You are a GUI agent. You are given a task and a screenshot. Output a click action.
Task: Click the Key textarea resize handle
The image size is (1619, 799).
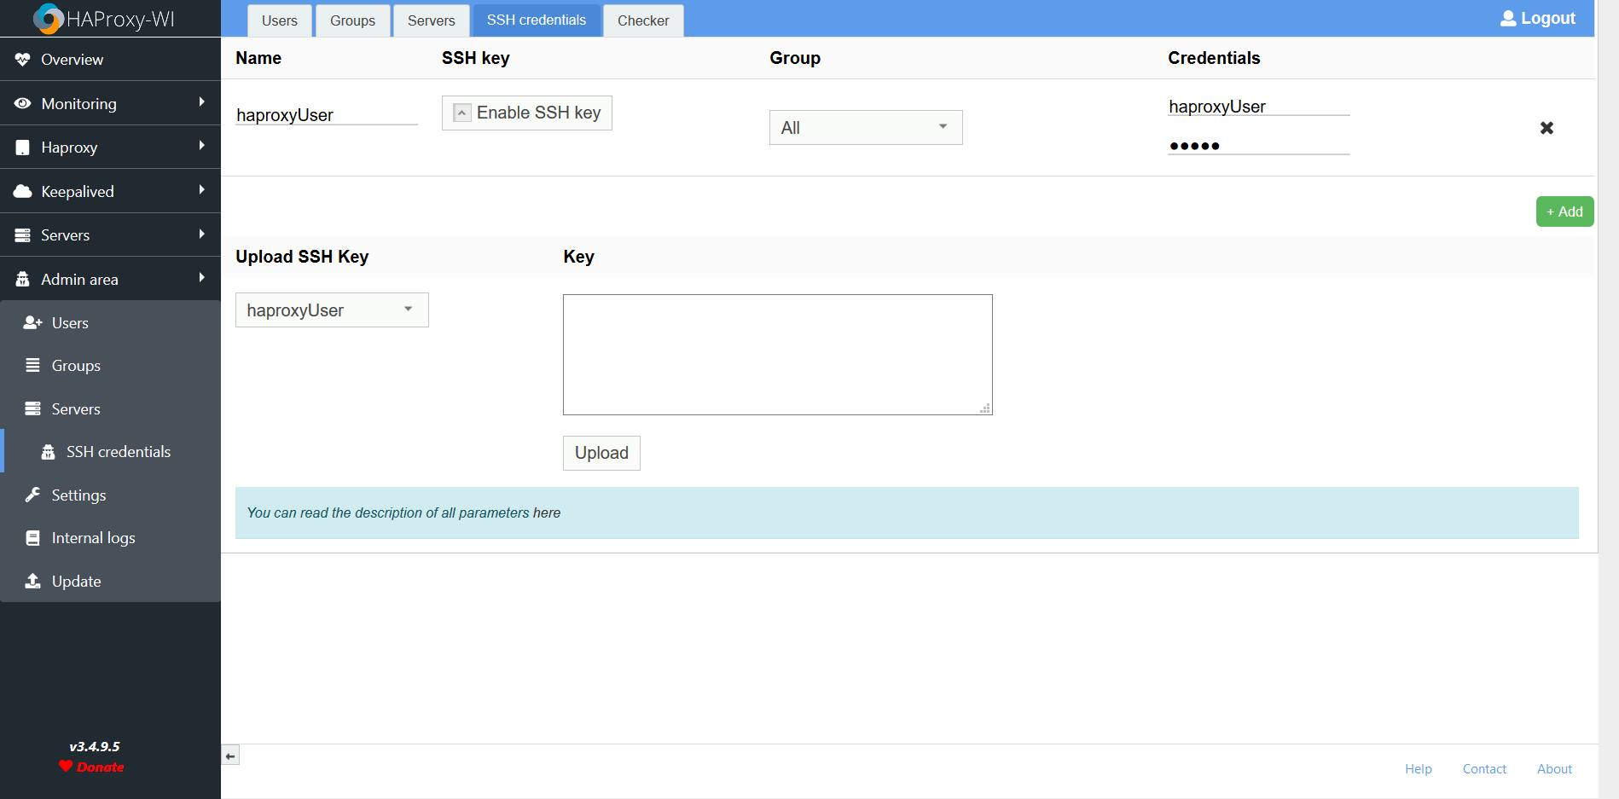click(x=985, y=408)
